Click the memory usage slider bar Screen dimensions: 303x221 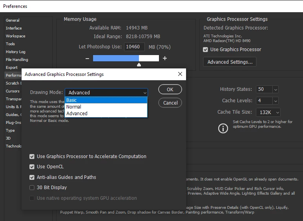coord(126,58)
